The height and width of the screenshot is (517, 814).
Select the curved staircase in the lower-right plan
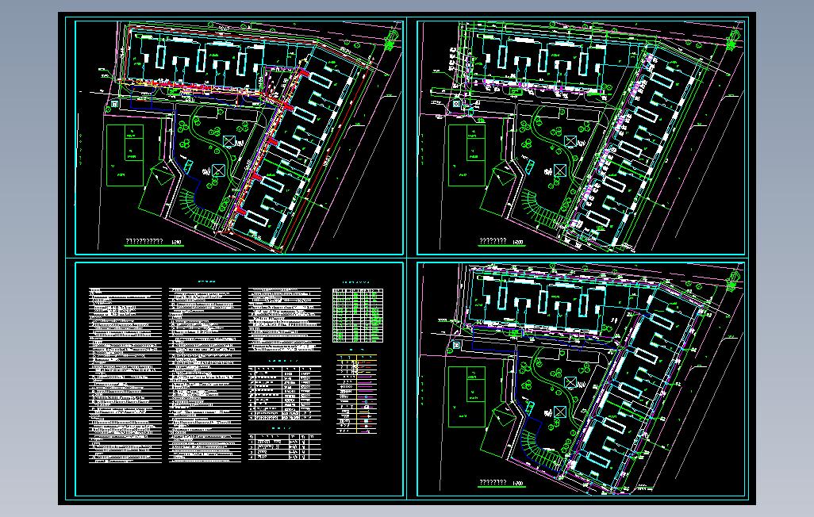tap(540, 452)
